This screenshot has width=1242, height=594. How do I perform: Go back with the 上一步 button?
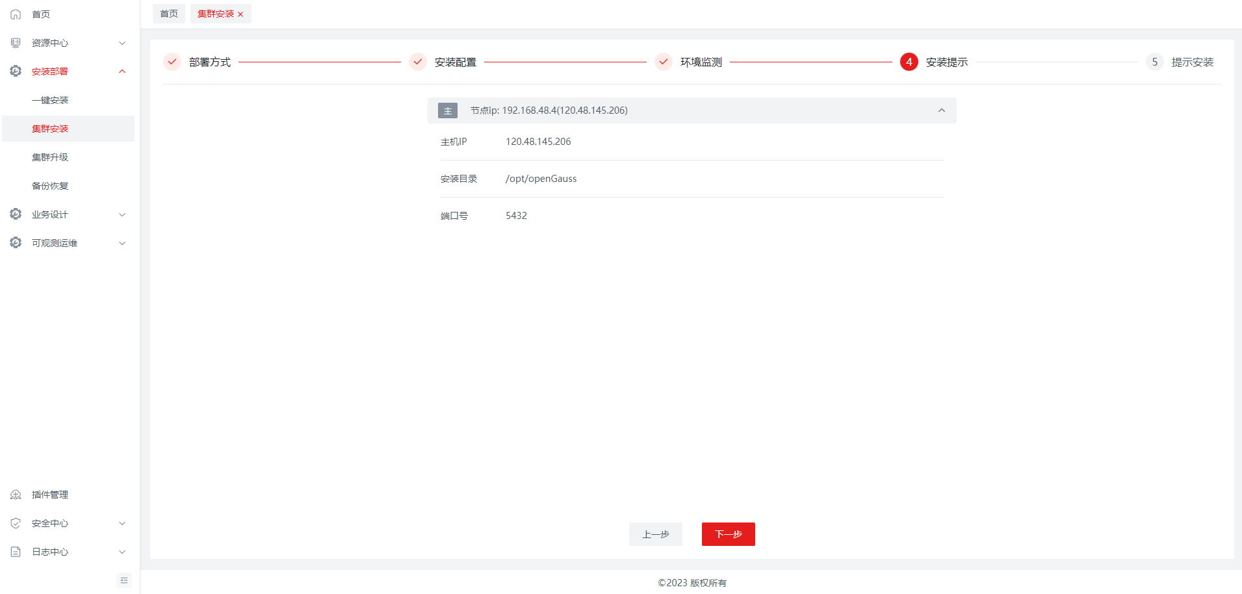655,534
